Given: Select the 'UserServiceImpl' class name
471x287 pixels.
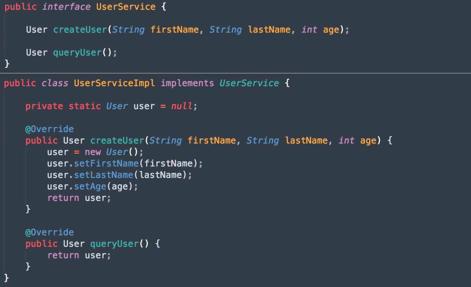Looking at the screenshot, I should (x=115, y=83).
